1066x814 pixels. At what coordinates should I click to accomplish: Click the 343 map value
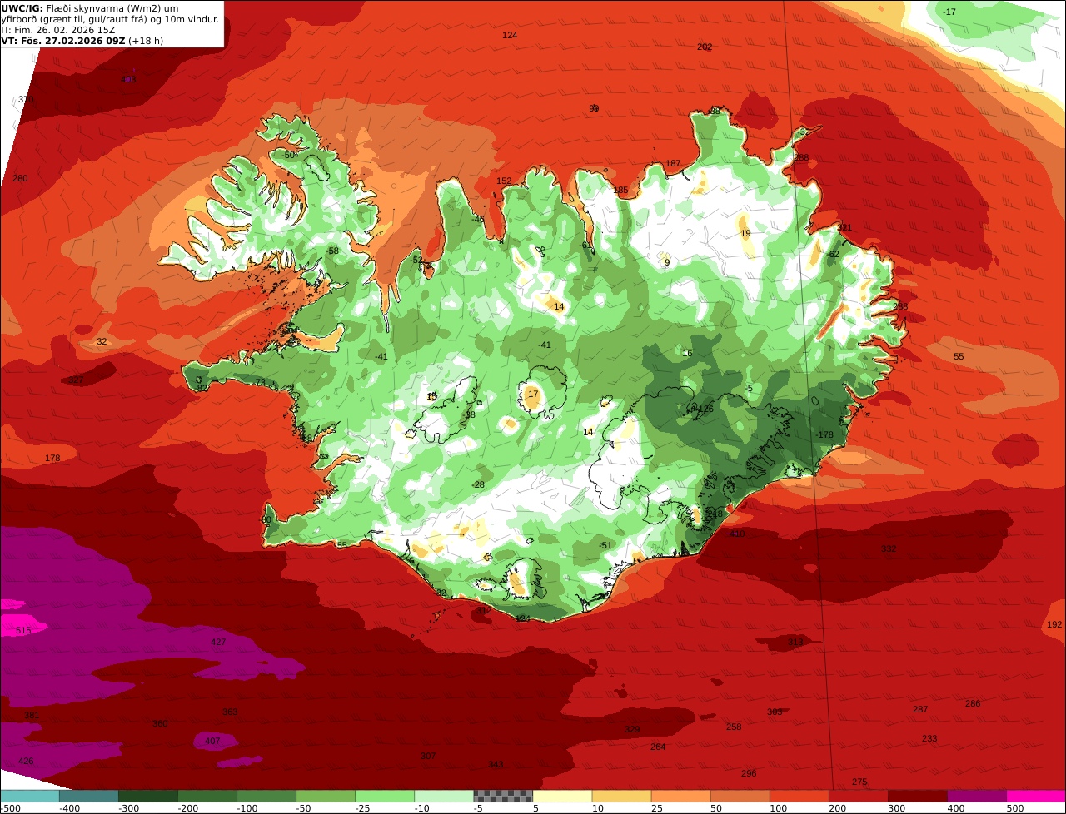point(496,764)
